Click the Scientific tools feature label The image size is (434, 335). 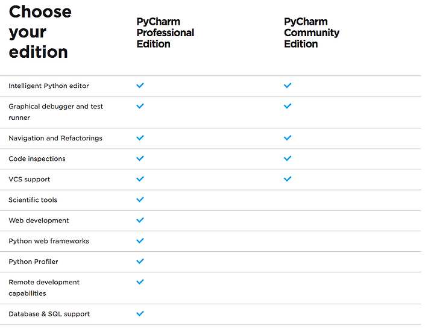(33, 199)
